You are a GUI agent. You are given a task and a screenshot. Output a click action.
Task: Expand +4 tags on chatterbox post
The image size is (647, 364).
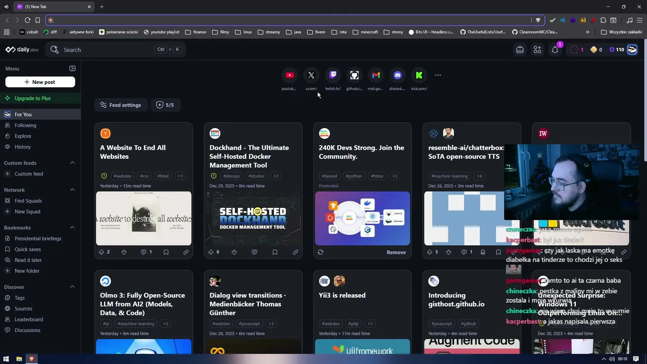479,176
